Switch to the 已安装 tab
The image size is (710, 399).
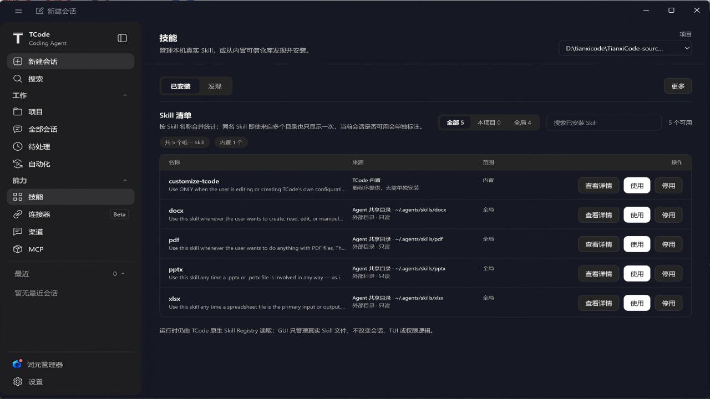180,86
